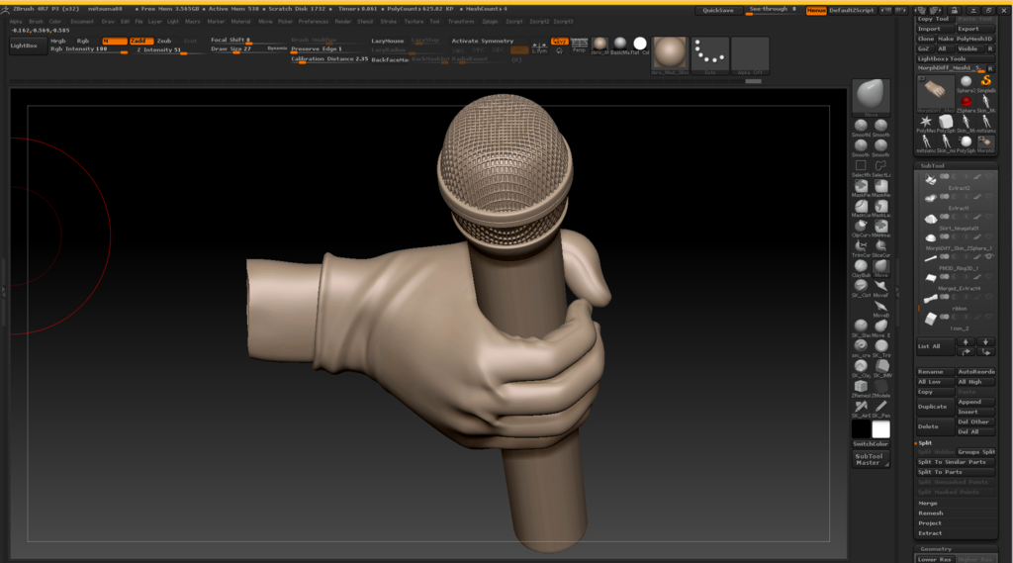Adjust the Rgb Intensity slider
Image resolution: width=1013 pixels, height=563 pixels.
(88, 49)
